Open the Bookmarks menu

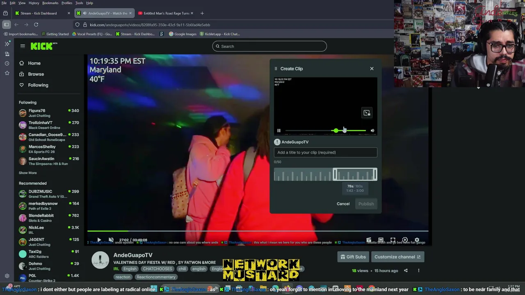pos(50,3)
